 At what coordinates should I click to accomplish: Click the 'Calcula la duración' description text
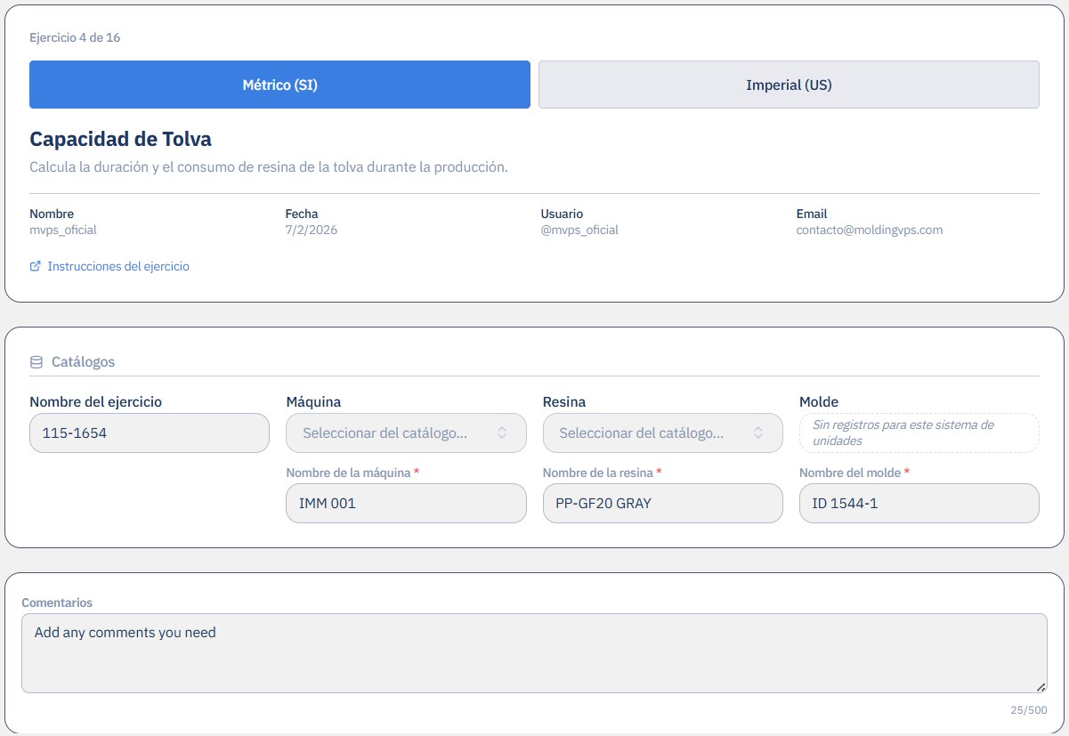pos(269,167)
